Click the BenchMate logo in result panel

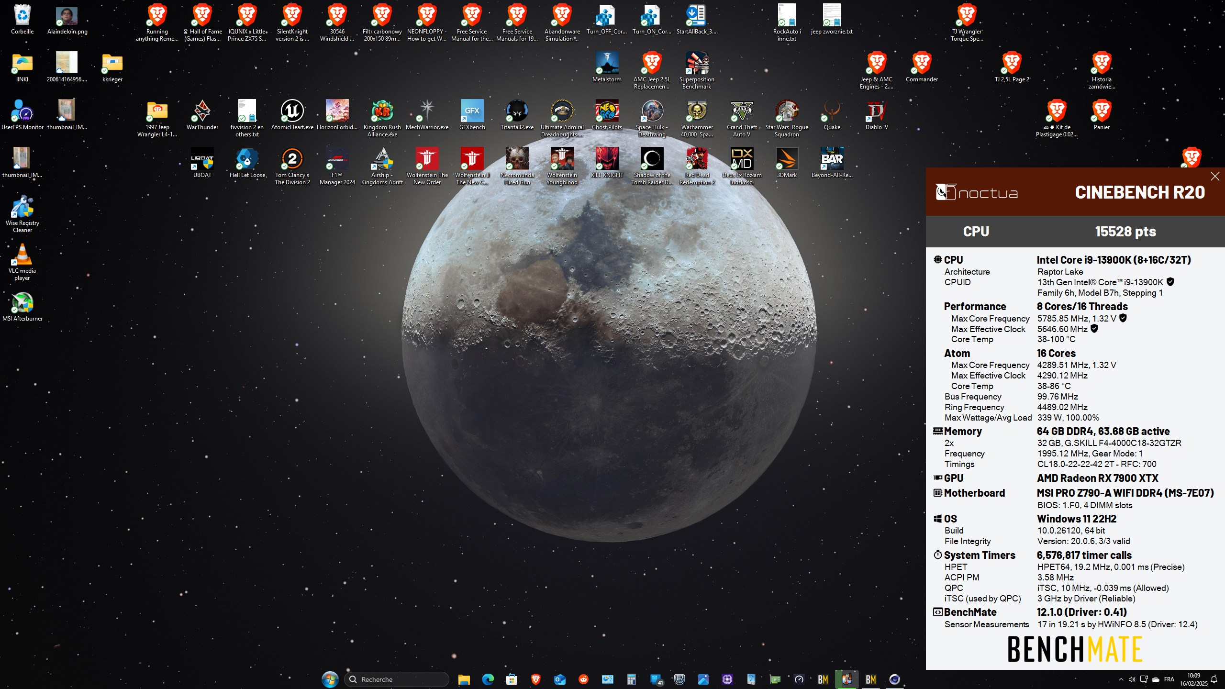pos(1075,649)
